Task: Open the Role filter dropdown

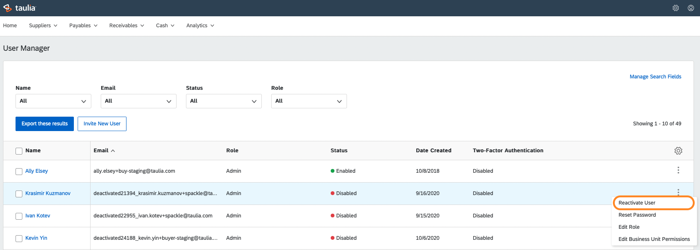Action: [x=309, y=101]
